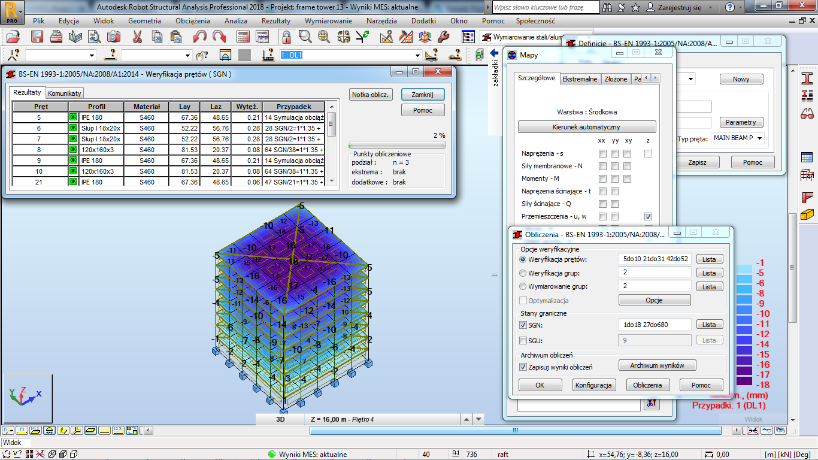
Task: Check Naprężenia - s xx checkbox
Action: point(602,154)
